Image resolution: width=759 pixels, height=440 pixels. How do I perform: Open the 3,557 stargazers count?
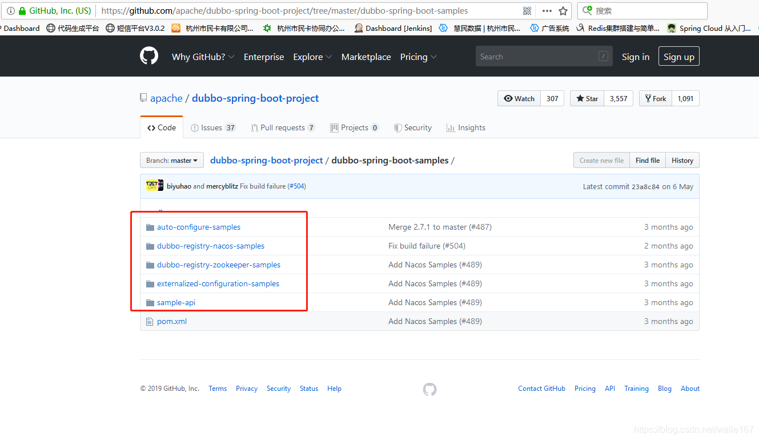[x=619, y=98]
